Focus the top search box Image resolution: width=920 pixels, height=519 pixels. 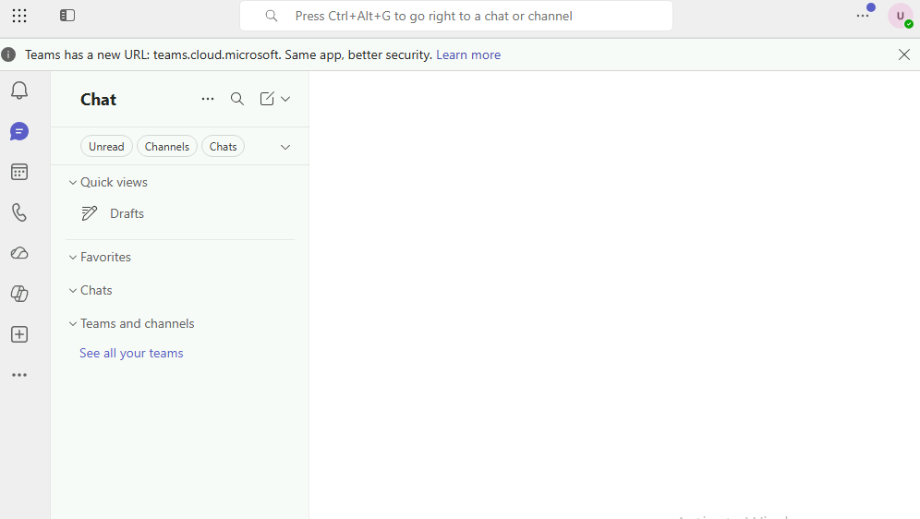coord(456,16)
